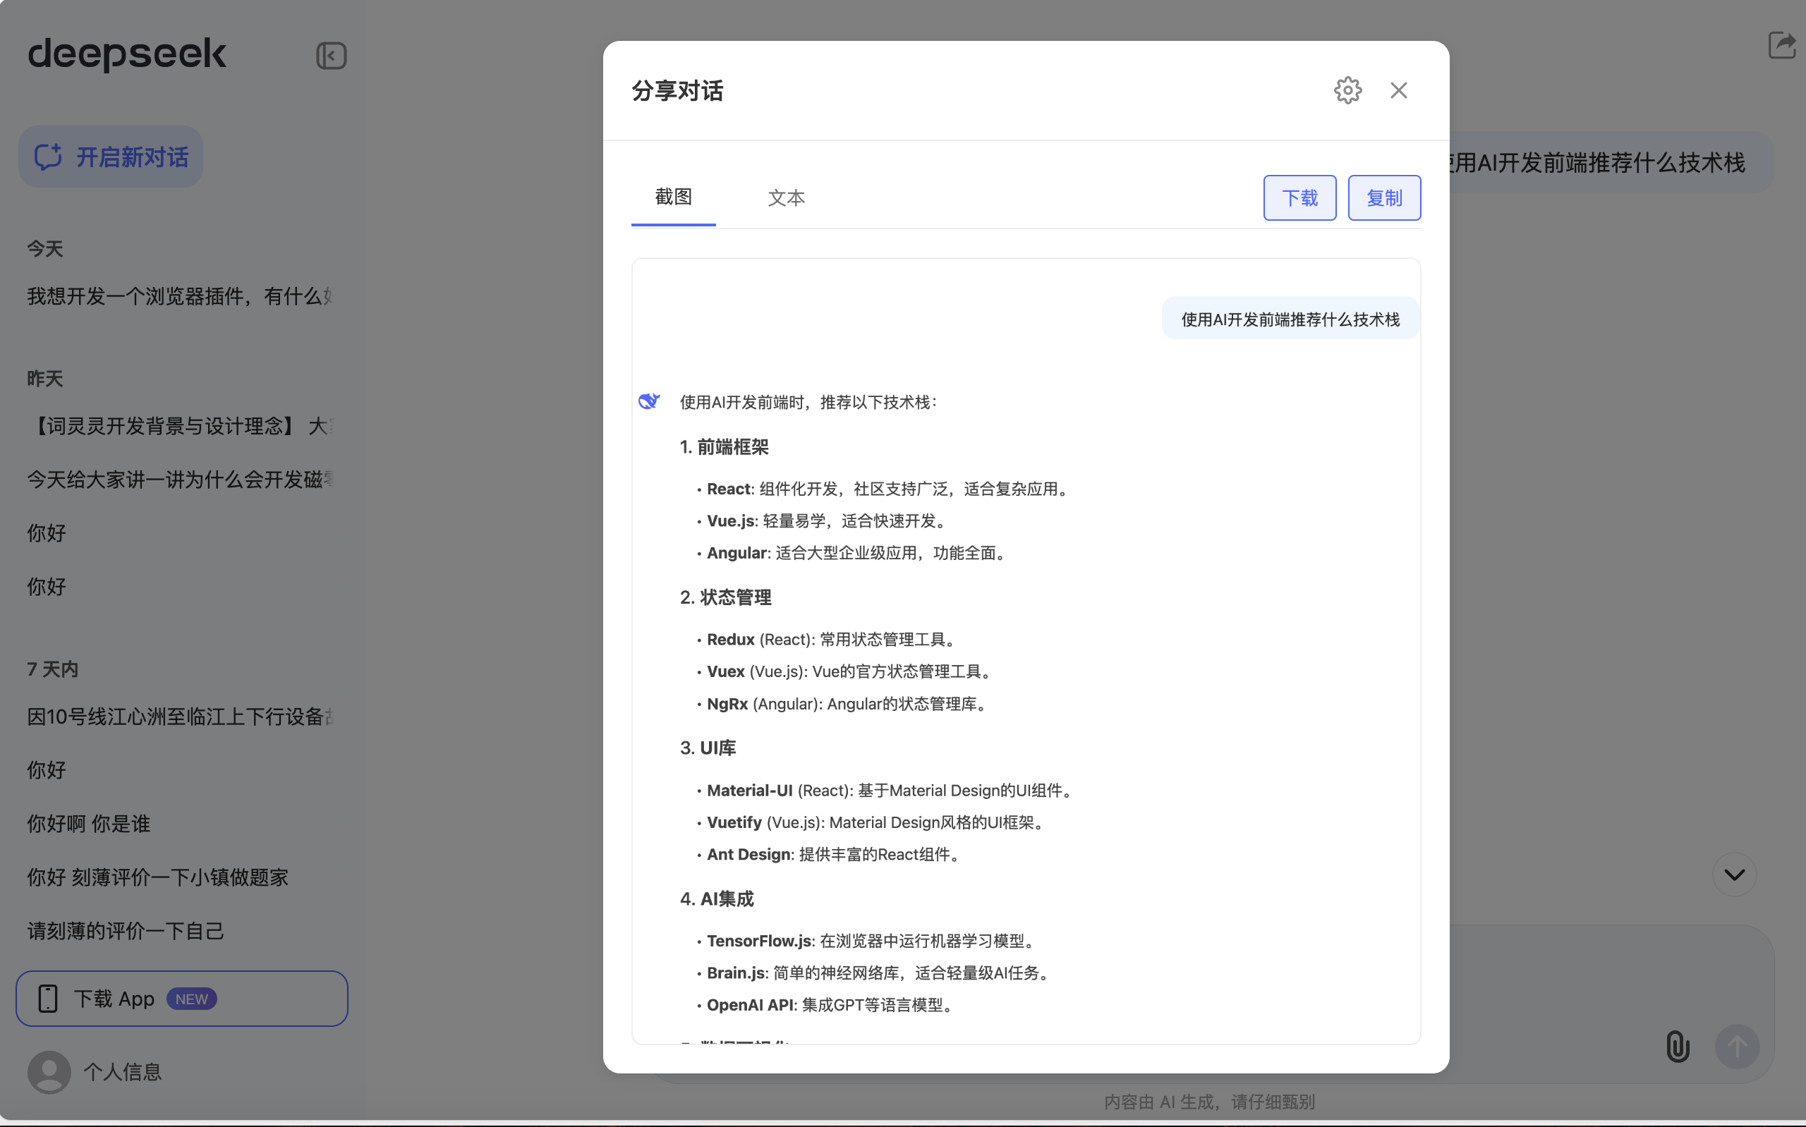Click the OpenAI API bullet line

(828, 1006)
